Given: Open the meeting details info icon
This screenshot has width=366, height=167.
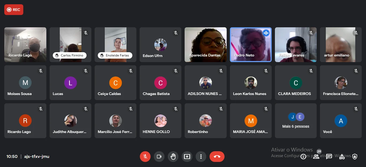Looking at the screenshot, I should point(303,157).
